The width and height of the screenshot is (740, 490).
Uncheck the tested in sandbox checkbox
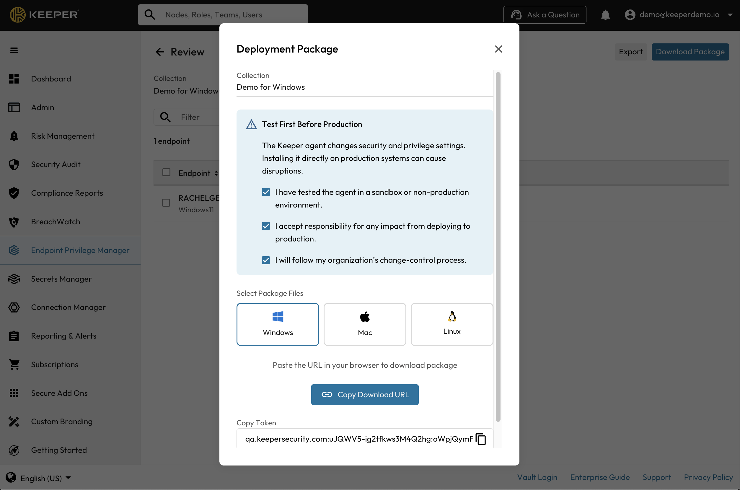pos(266,192)
